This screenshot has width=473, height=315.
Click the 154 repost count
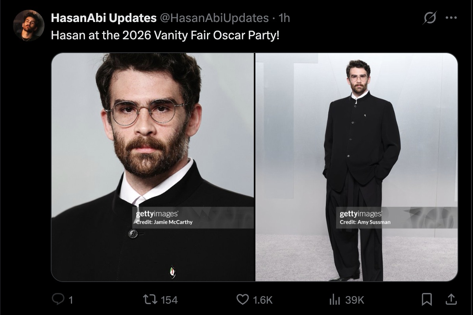[169, 300]
